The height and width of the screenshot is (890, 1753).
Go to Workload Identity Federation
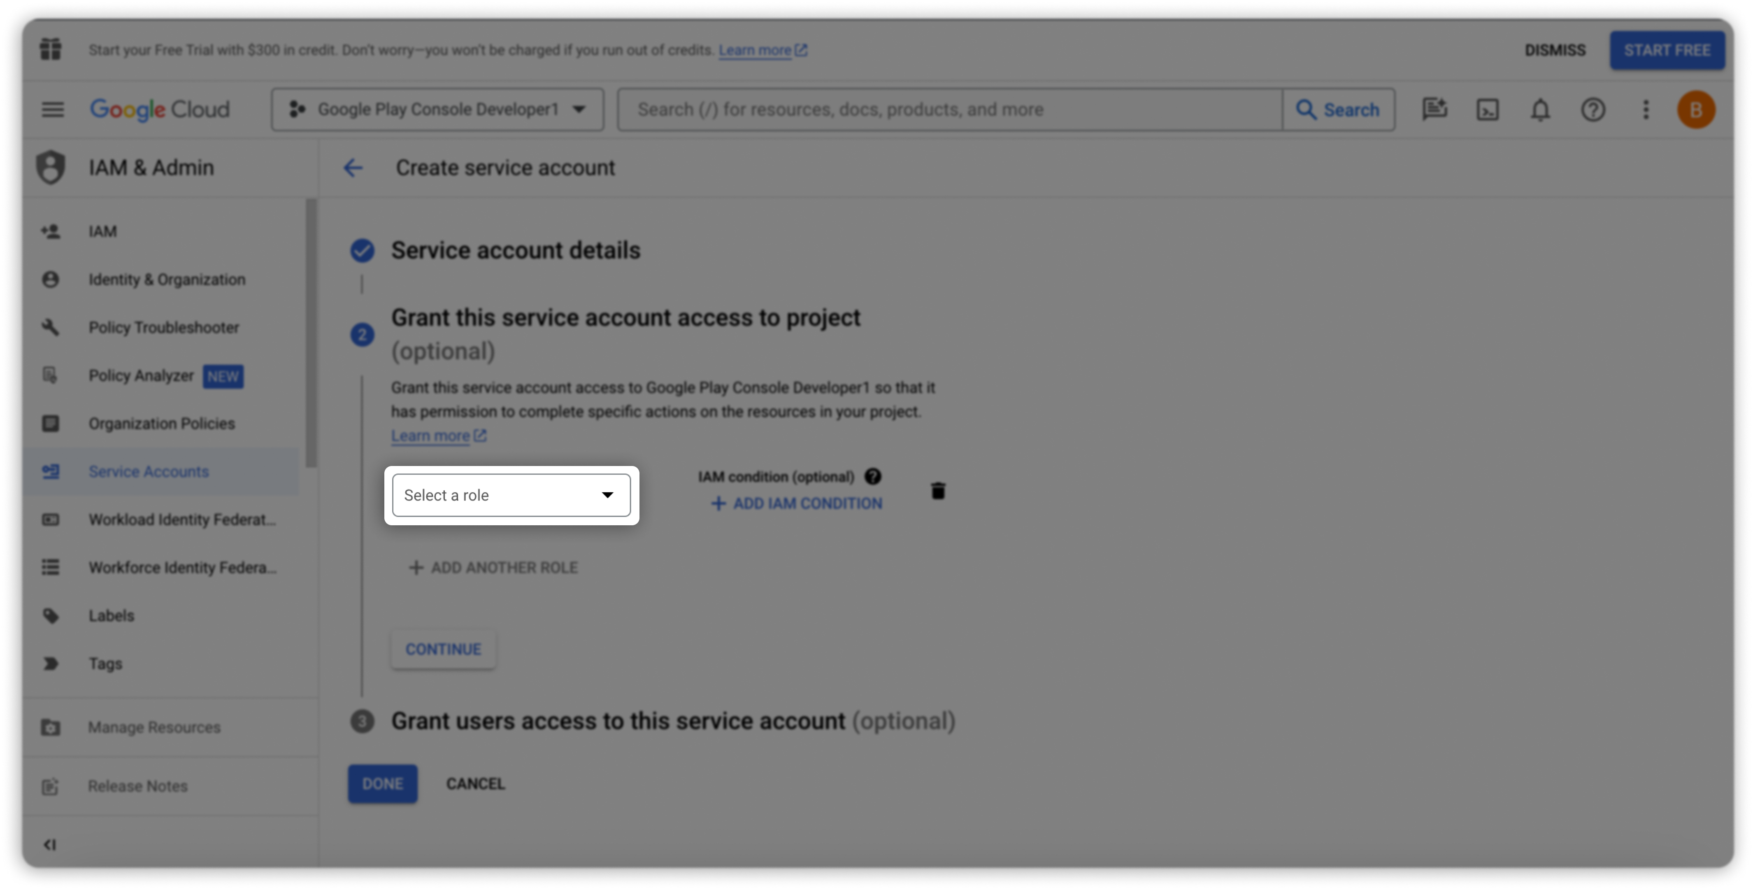coord(182,520)
